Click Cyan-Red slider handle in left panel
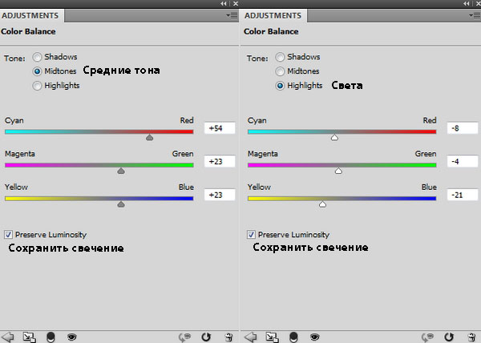The height and width of the screenshot is (343, 481). [149, 137]
